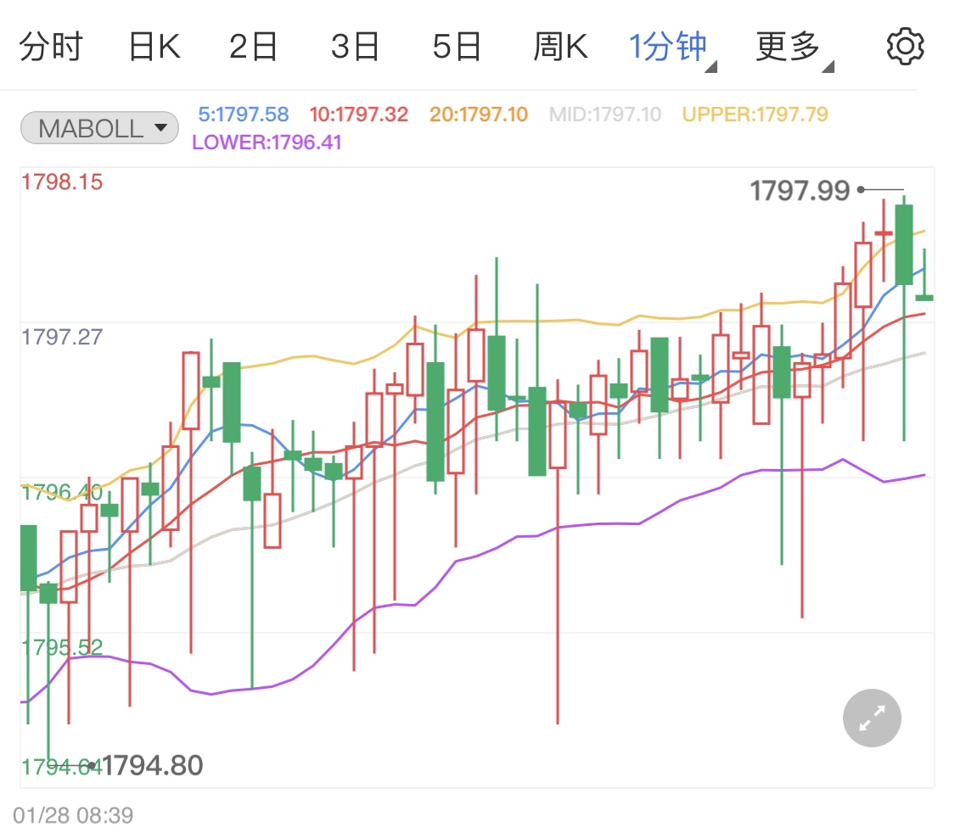Switch to the 2日 view
The height and width of the screenshot is (833, 955).
coord(254,47)
